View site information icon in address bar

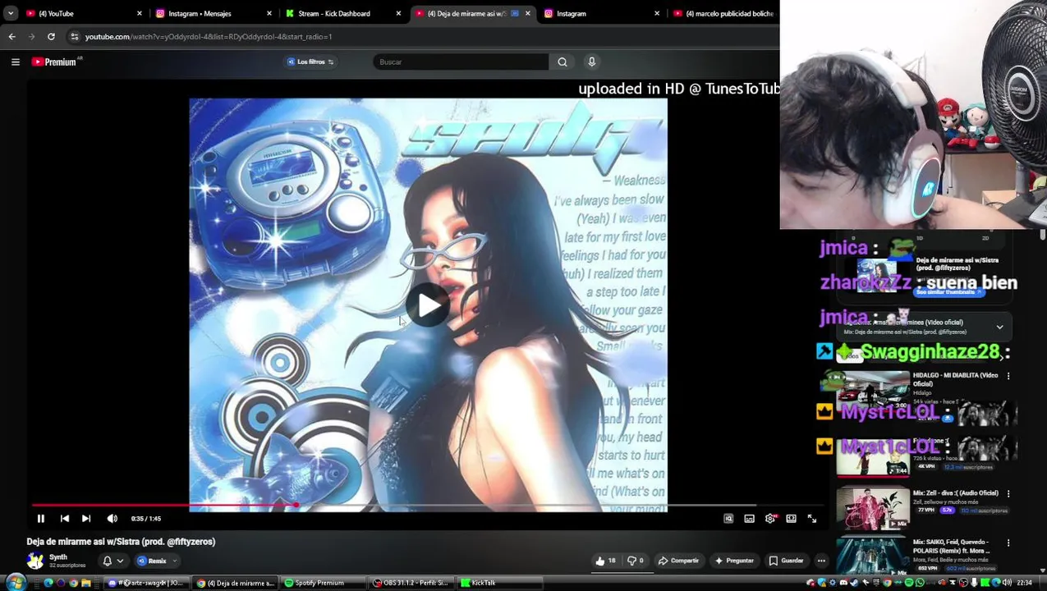[74, 36]
